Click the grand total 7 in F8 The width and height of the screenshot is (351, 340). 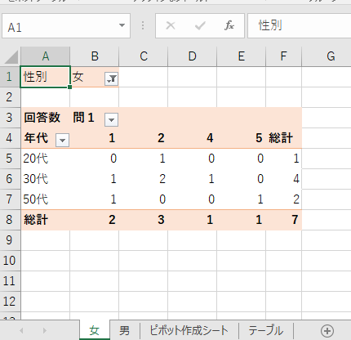pos(295,220)
